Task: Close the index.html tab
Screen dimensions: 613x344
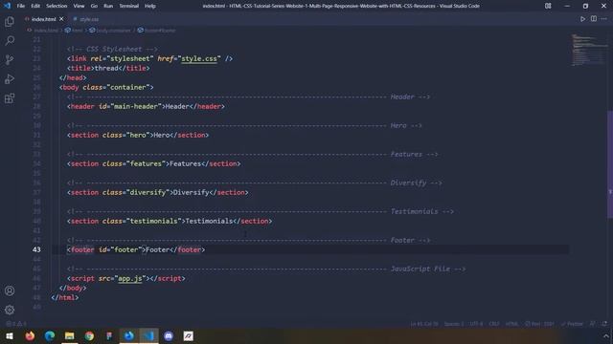Action: 61,19
